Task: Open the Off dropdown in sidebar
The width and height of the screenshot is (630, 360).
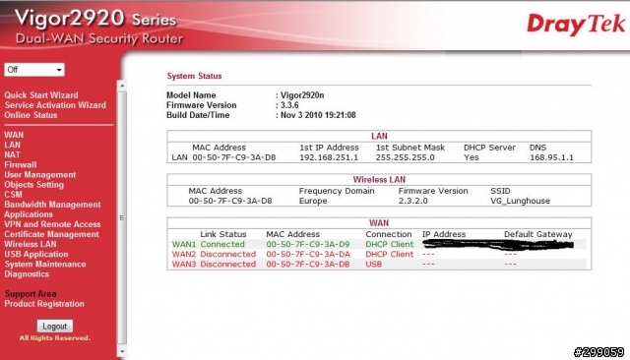Action: [34, 70]
